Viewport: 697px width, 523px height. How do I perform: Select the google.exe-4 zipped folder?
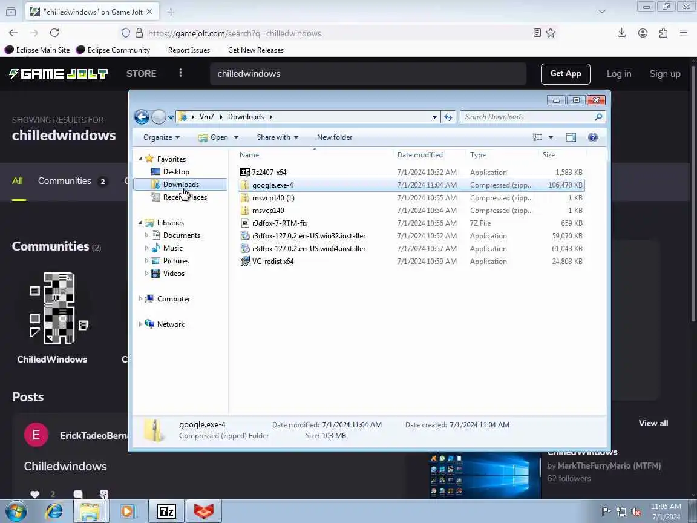[411, 185]
